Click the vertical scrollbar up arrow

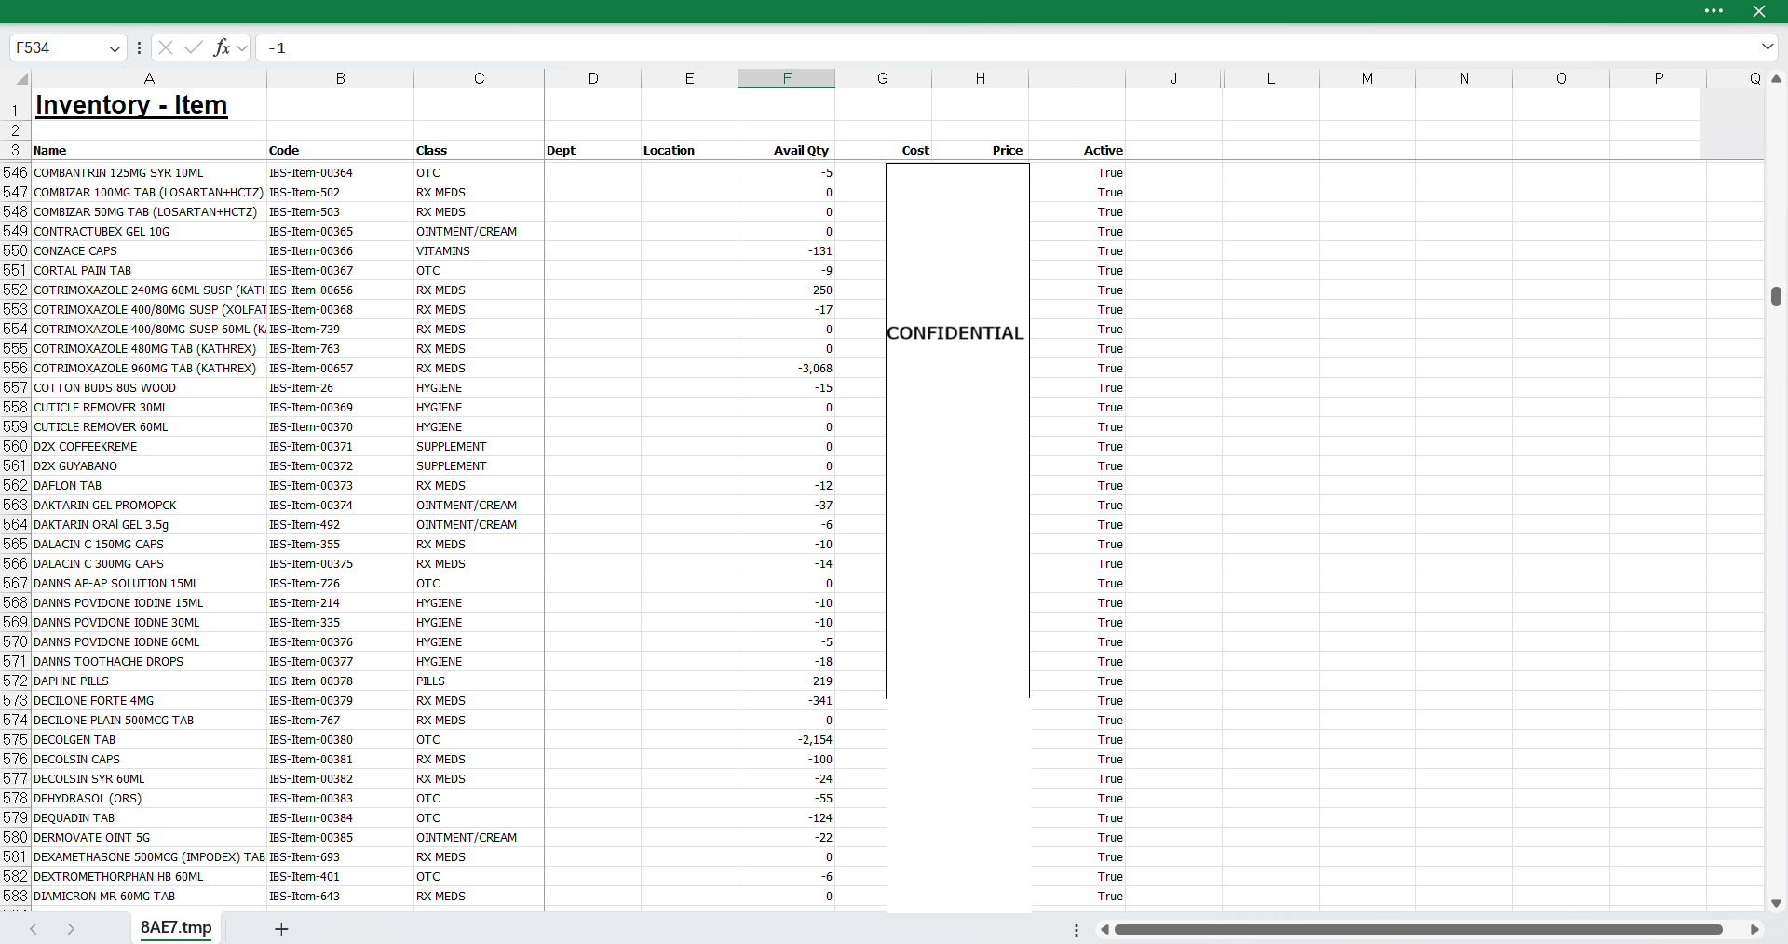tap(1776, 79)
